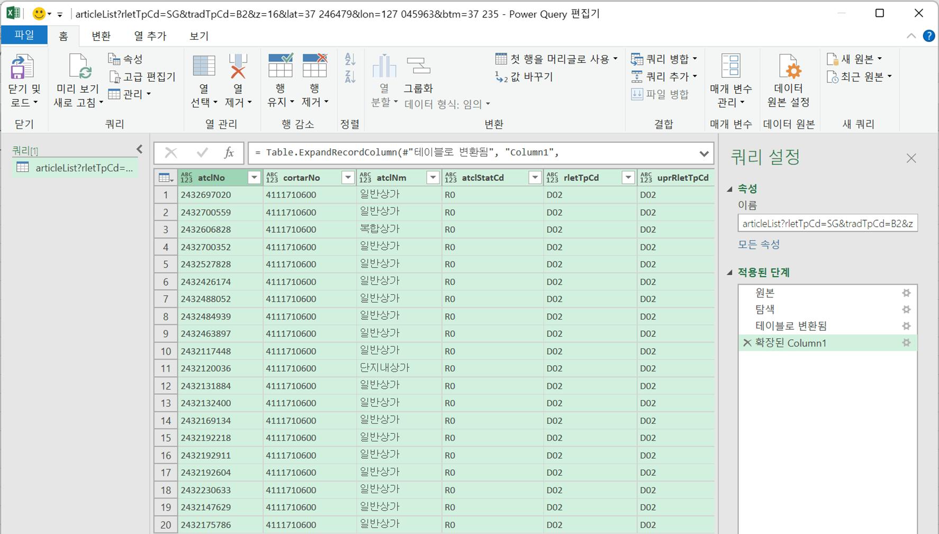Click the Remove Columns (열 제거) icon
This screenshot has width=939, height=534.
pos(238,67)
